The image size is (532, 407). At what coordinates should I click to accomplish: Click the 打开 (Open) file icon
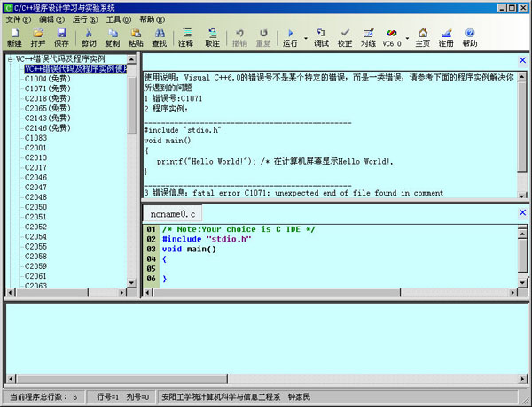pyautogui.click(x=38, y=36)
